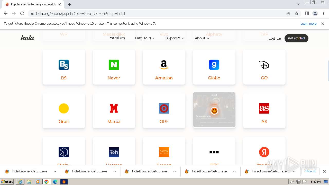
Task: Select the Popular sites in Germany tab
Action: pos(33,4)
